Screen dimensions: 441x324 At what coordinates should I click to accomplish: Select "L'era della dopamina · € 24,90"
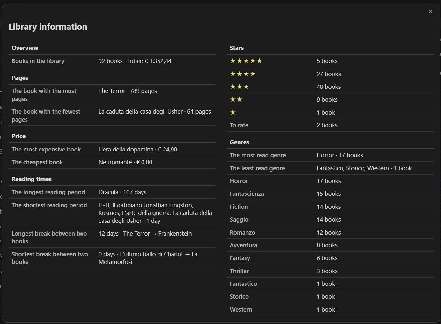click(x=138, y=149)
